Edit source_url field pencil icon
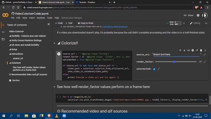 (x=205, y=55)
